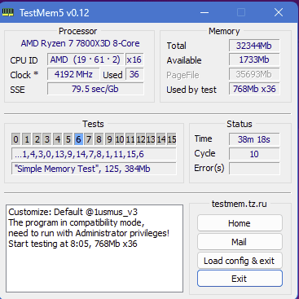
Task: Click the CPU ID AMD (19 · 61 · 2) field
Action: 86,59
